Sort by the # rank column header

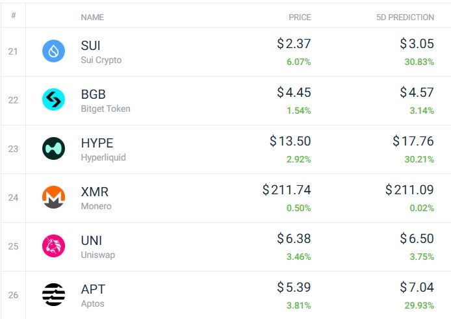tap(13, 15)
